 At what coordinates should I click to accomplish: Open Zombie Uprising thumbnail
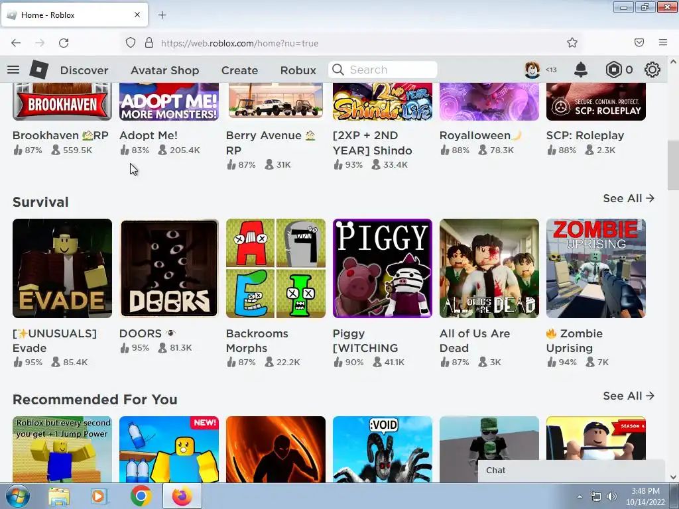596,268
